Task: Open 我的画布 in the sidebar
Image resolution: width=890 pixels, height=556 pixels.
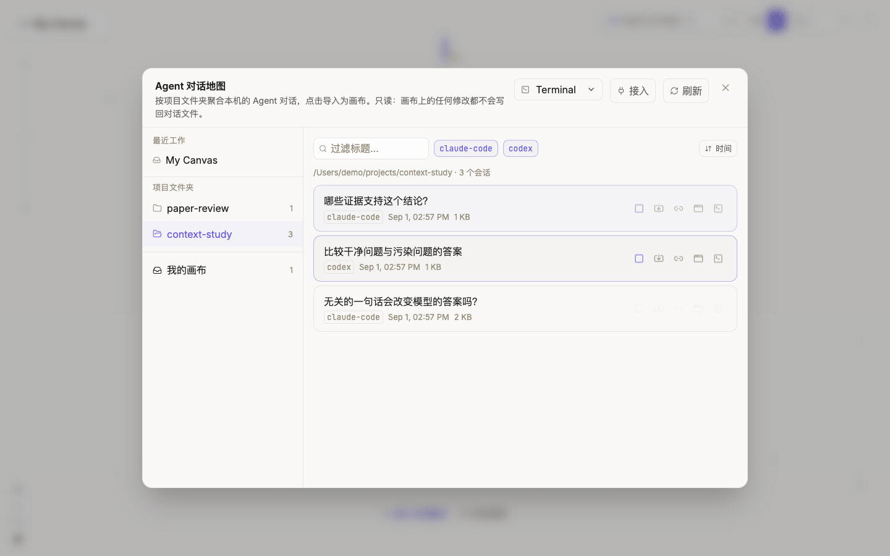Action: [222, 270]
